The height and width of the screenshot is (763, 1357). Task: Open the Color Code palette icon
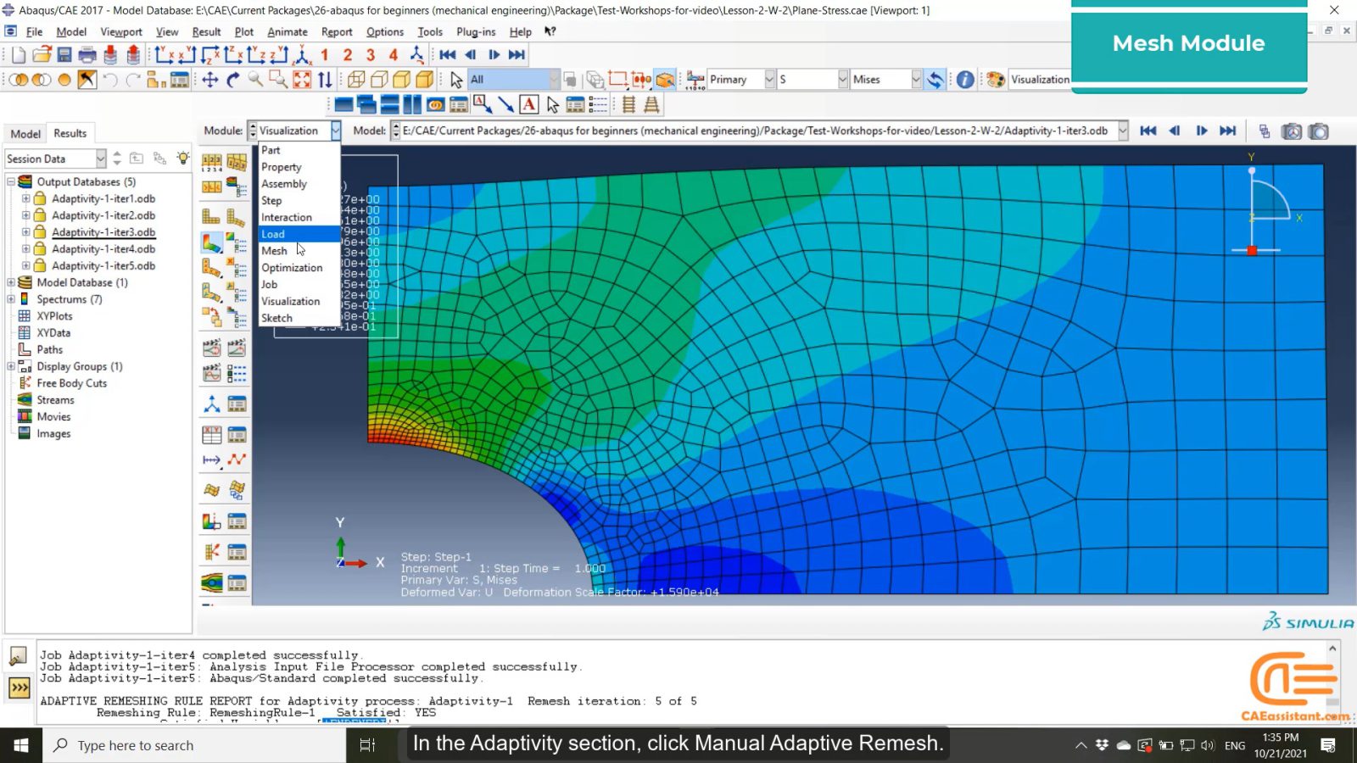[996, 80]
